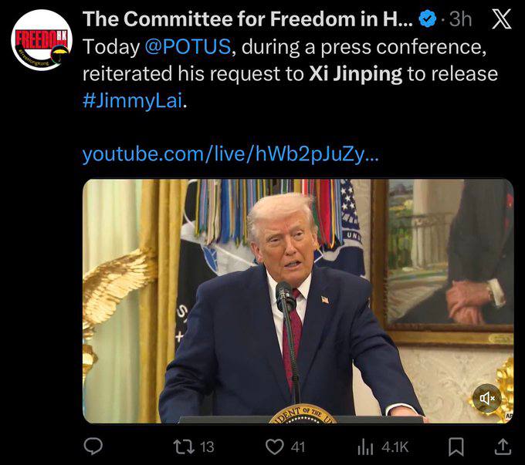The height and width of the screenshot is (465, 525).
Task: Click the blue verified badge
Action: pos(427,19)
